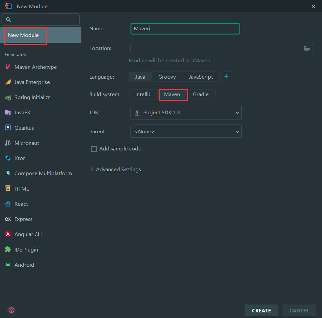
Task: Click the Maven Archetype generator icon
Action: click(x=8, y=67)
